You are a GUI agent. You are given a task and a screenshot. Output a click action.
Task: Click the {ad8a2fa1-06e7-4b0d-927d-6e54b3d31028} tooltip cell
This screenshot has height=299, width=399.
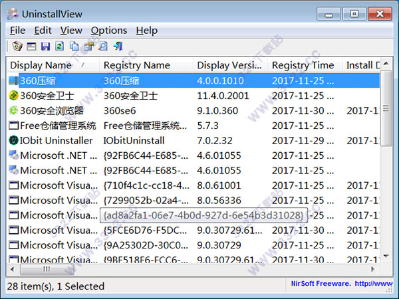(203, 215)
